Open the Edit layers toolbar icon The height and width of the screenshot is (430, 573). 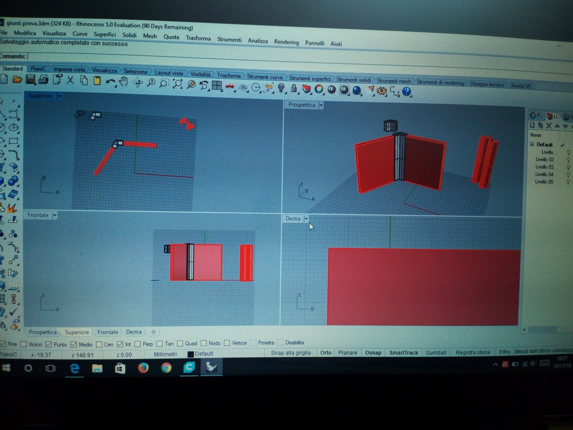point(307,89)
